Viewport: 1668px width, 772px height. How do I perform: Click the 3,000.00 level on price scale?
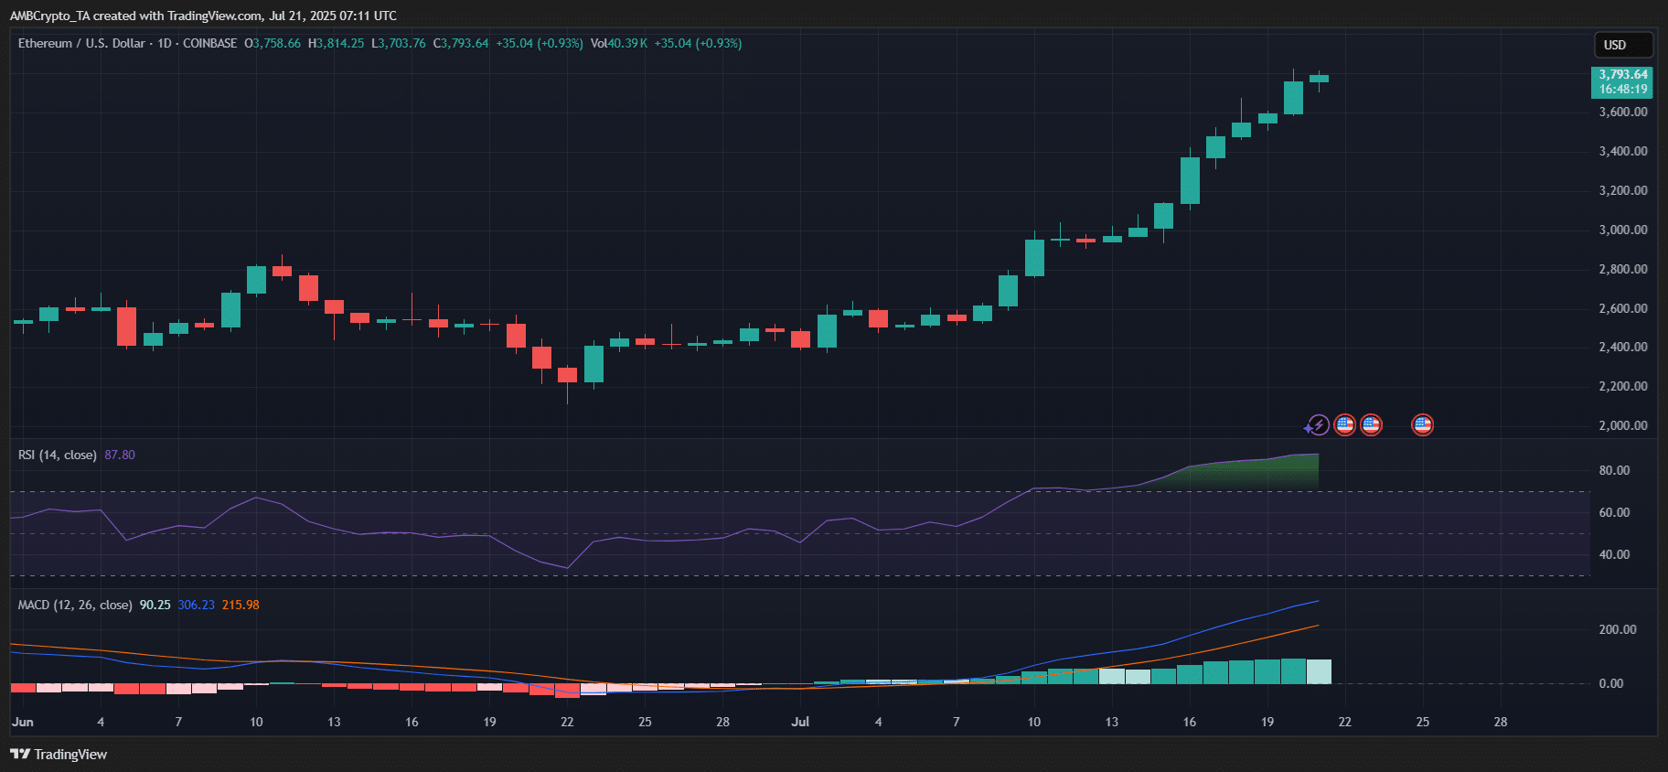1622,230
